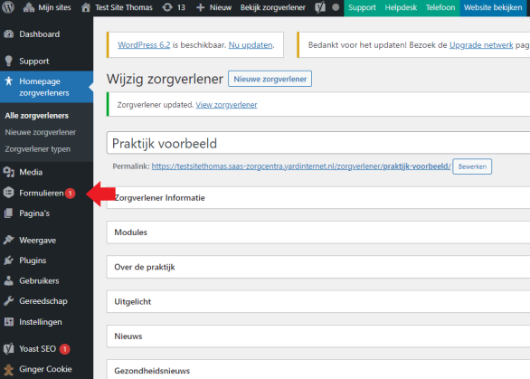Click the Bewerken permalink button
The height and width of the screenshot is (379, 530).
(472, 166)
